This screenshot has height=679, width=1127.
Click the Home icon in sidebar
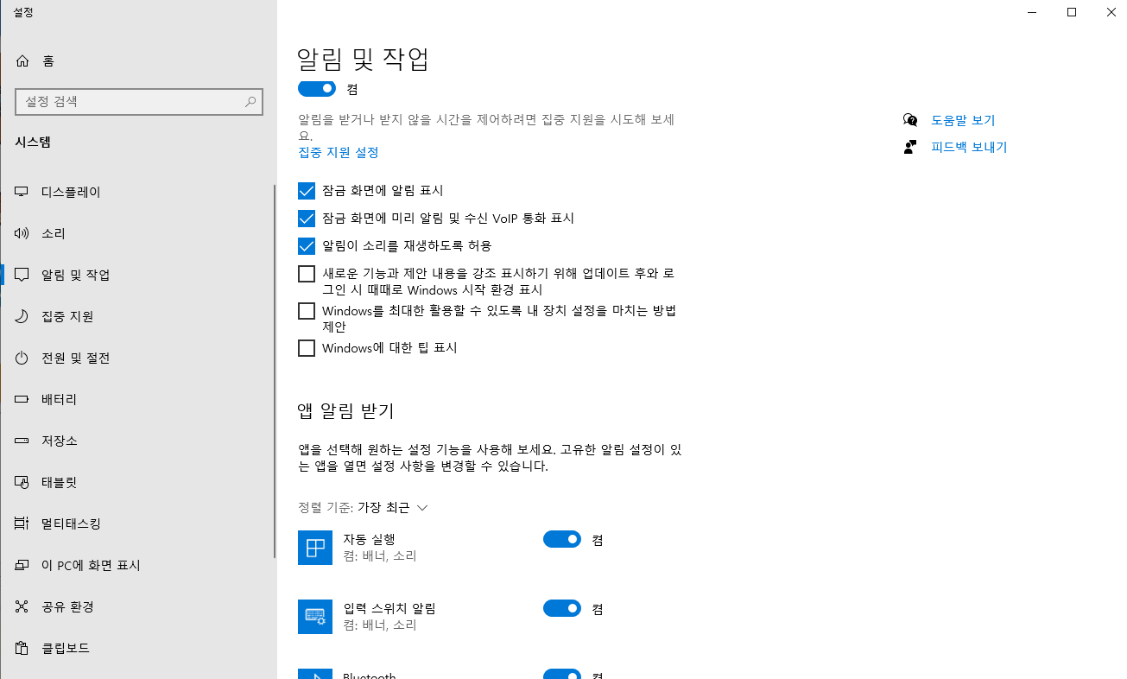22,60
